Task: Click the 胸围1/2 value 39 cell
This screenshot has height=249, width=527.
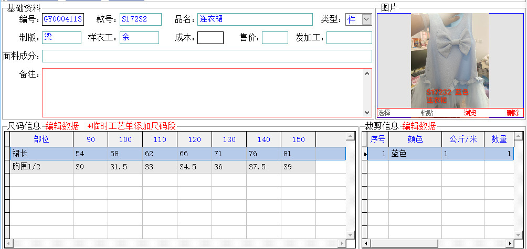Action: [299, 167]
